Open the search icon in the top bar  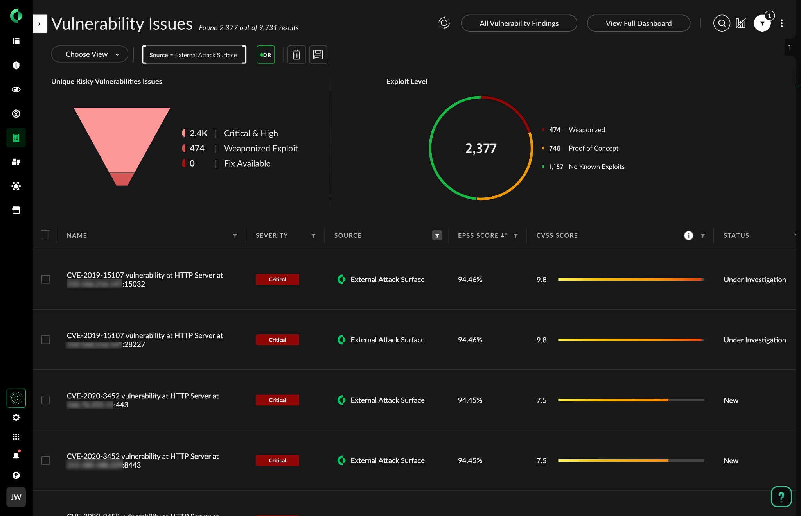(722, 23)
